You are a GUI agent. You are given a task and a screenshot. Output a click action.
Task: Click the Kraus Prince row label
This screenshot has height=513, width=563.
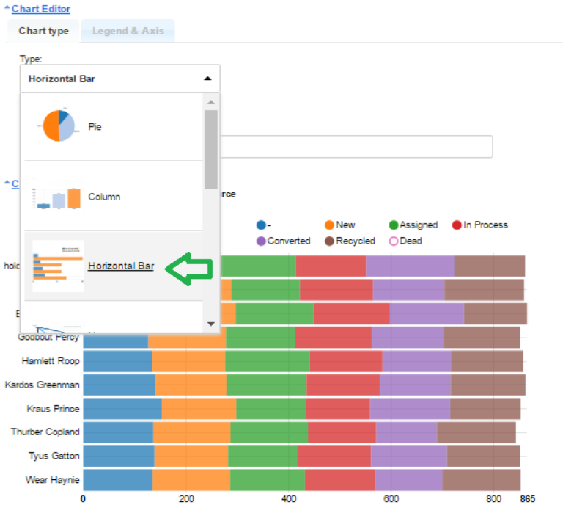[53, 409]
